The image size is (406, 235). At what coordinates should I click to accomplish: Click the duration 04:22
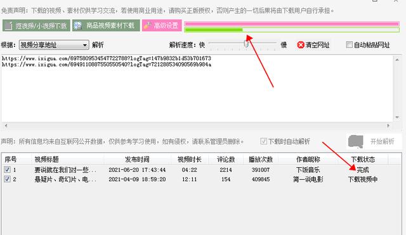click(190, 170)
